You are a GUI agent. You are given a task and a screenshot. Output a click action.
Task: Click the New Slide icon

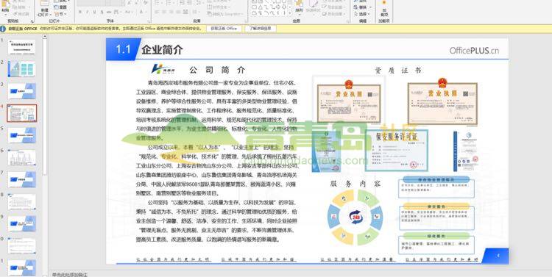click(44, 5)
